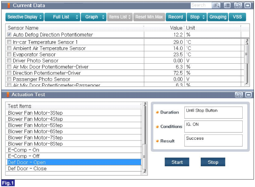This screenshot has height=187, width=255.
Task: Open the Stop dropdown in the toolbar
Action: (197, 17)
